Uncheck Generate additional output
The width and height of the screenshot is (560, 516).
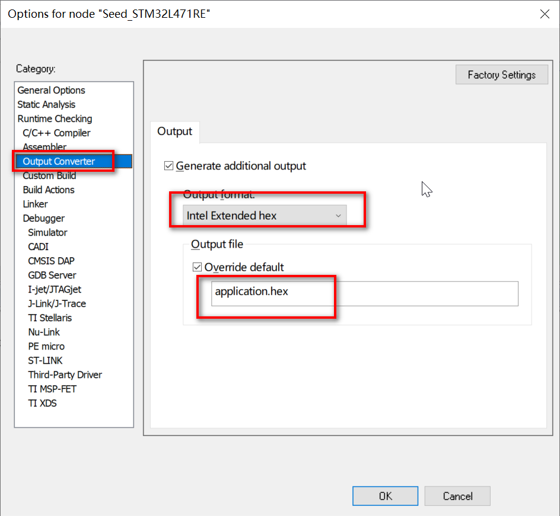point(169,166)
